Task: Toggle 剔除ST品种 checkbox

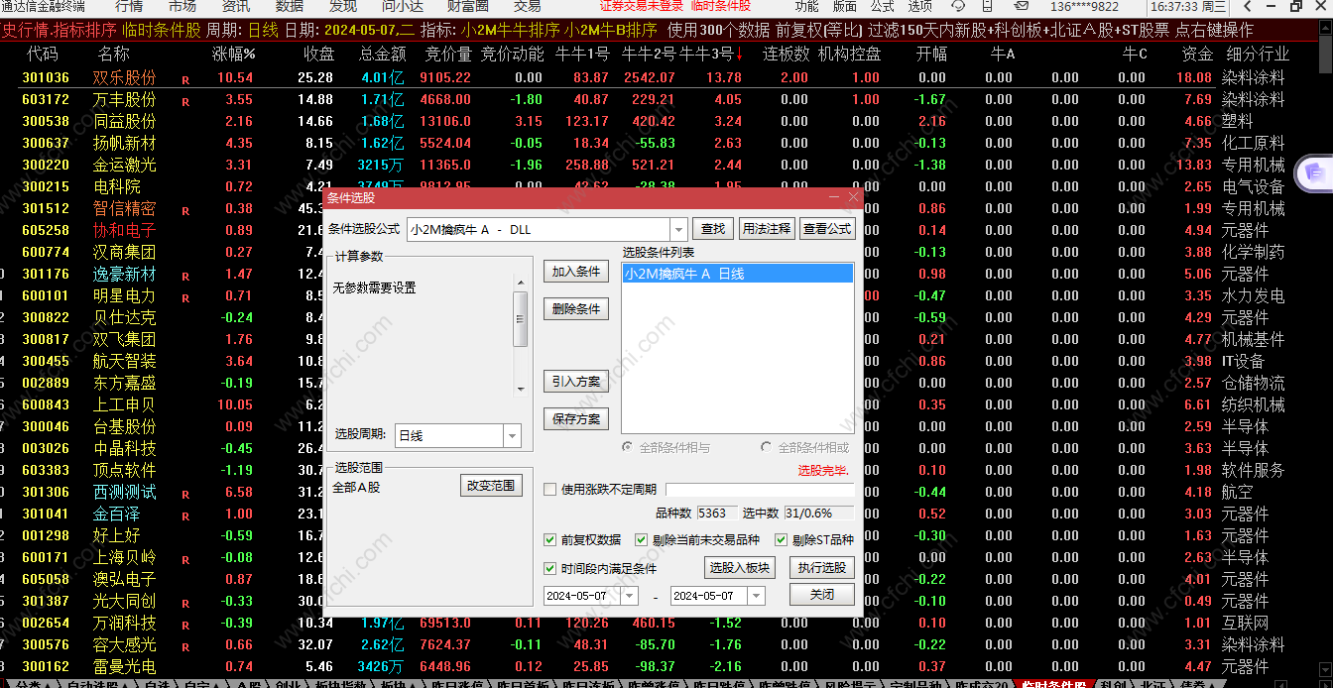Action: [782, 540]
